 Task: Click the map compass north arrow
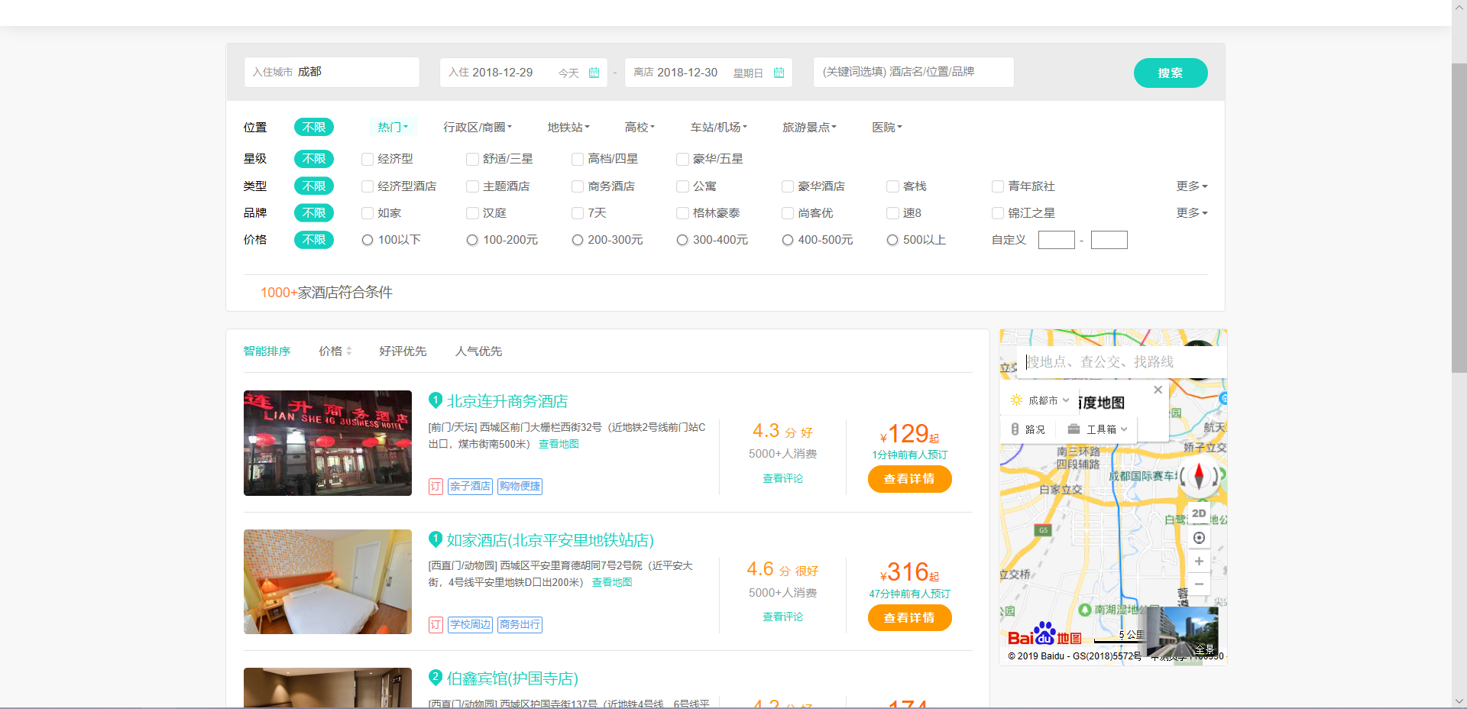click(1199, 475)
